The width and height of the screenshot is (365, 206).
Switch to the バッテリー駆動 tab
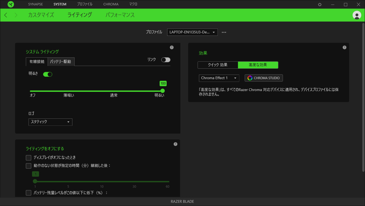(x=61, y=62)
